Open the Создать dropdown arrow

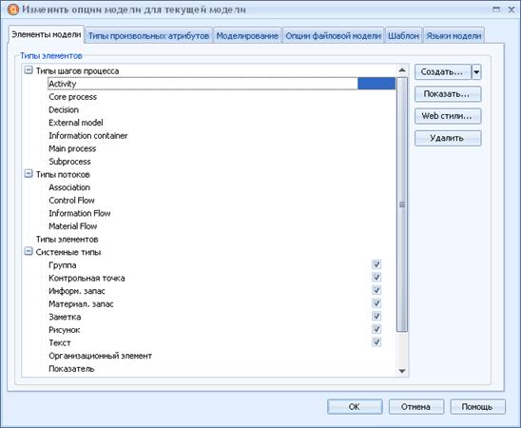[x=476, y=71]
